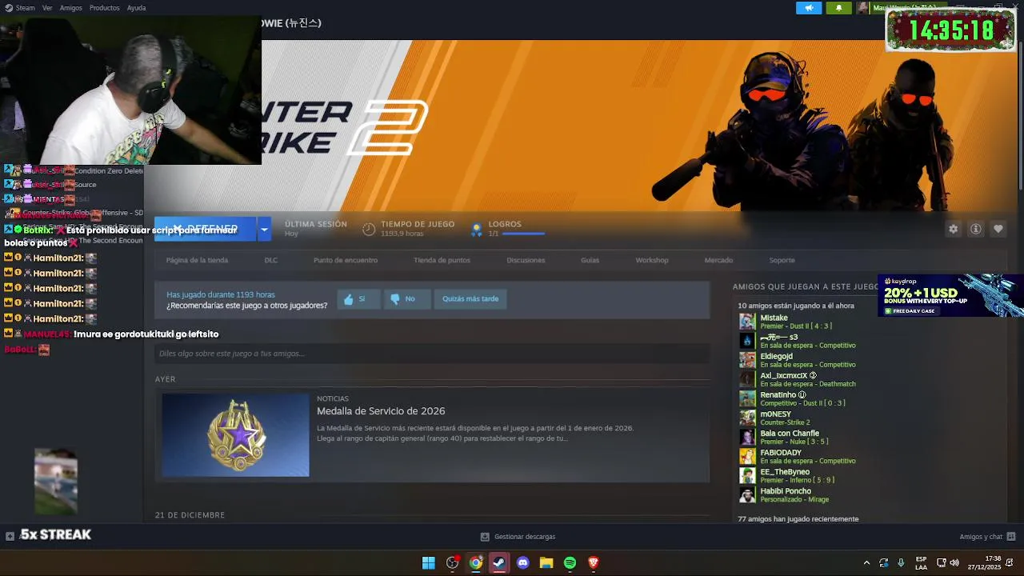Click the thumbs-up Sí recommendation button
Image resolution: width=1024 pixels, height=576 pixels.
(358, 299)
